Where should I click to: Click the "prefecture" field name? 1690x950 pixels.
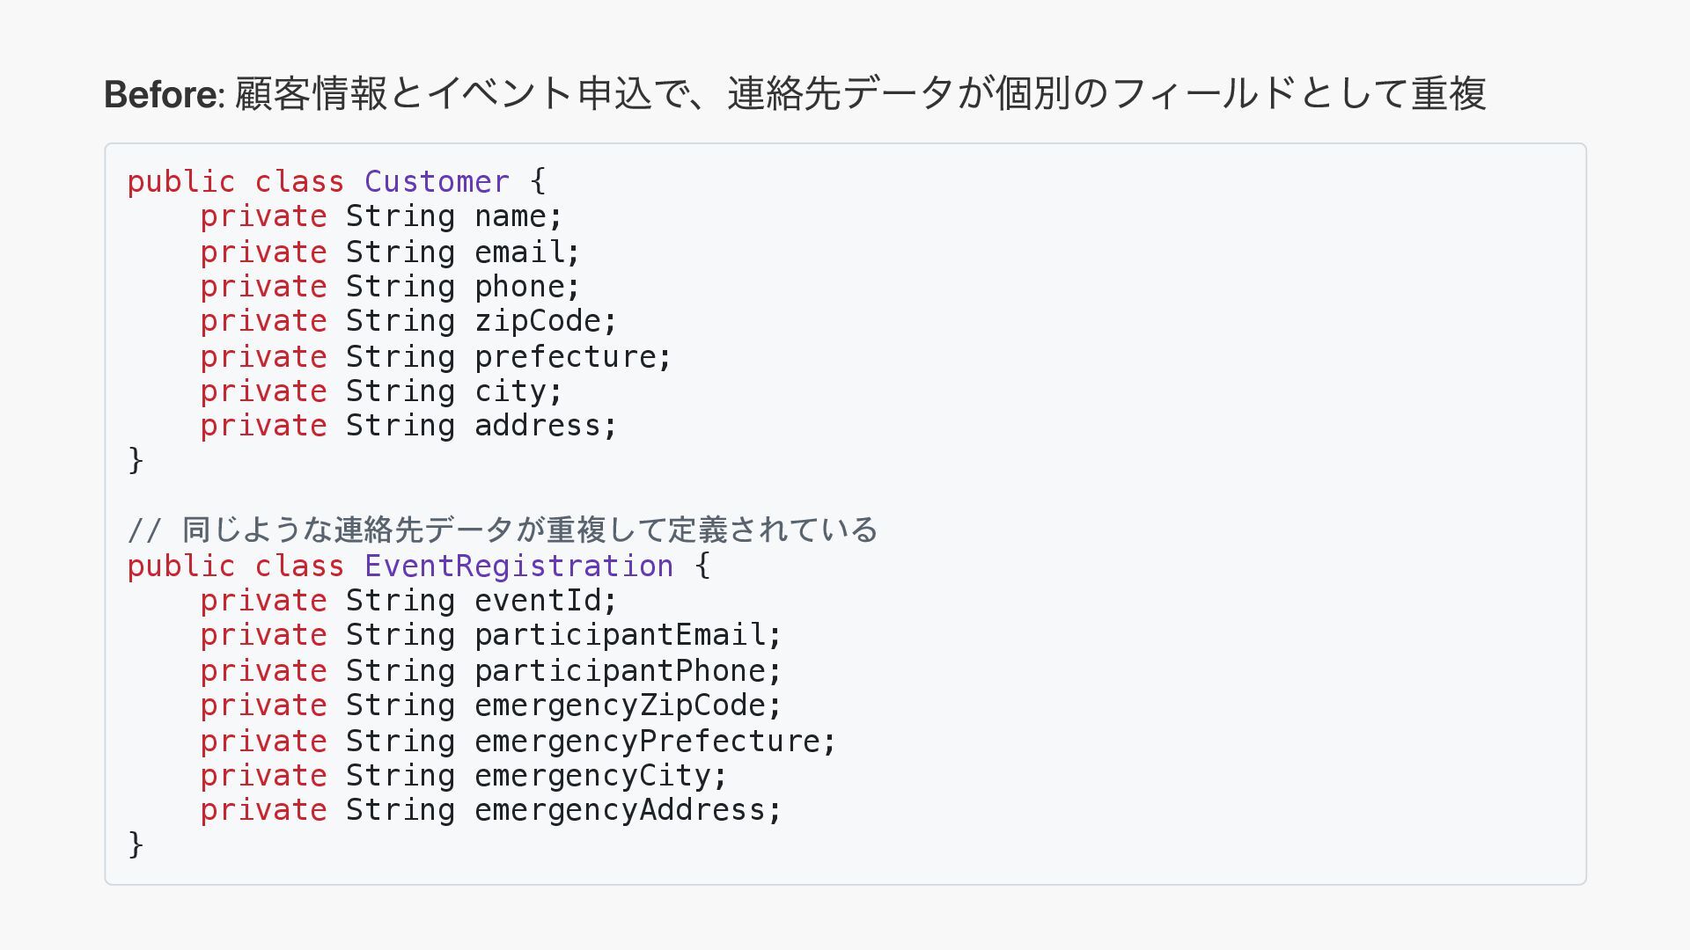point(565,357)
